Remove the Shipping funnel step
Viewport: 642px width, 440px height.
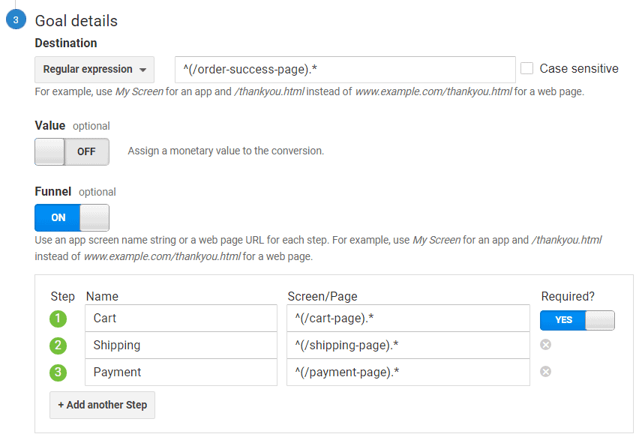point(545,345)
